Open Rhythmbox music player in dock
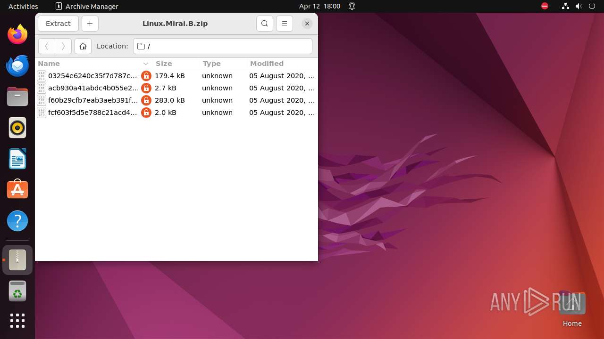Viewport: 604px width, 339px height. tap(17, 128)
